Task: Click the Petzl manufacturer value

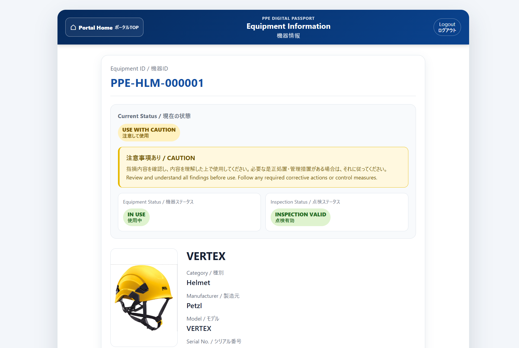Action: [x=194, y=306]
